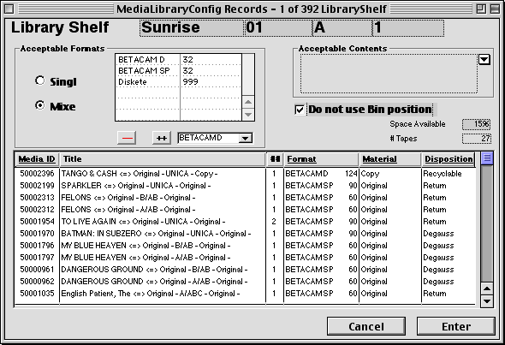
Task: Click the formats list scroll down arrow
Action: [x=248, y=115]
